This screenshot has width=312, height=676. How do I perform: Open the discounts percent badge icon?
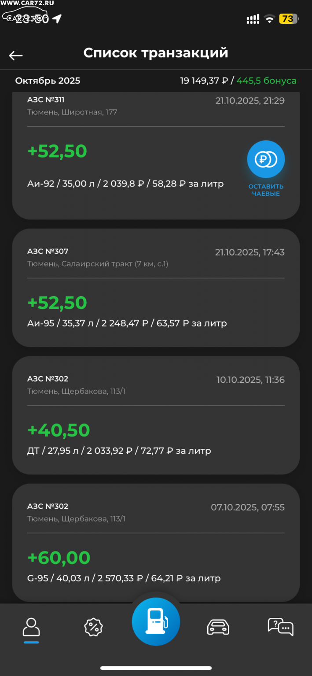(x=93, y=627)
